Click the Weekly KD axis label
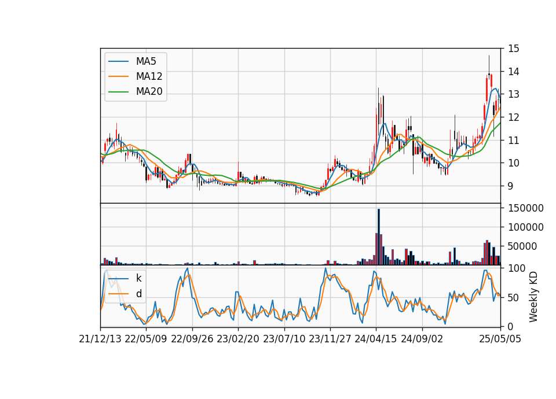The height and width of the screenshot is (399, 556). (x=533, y=297)
